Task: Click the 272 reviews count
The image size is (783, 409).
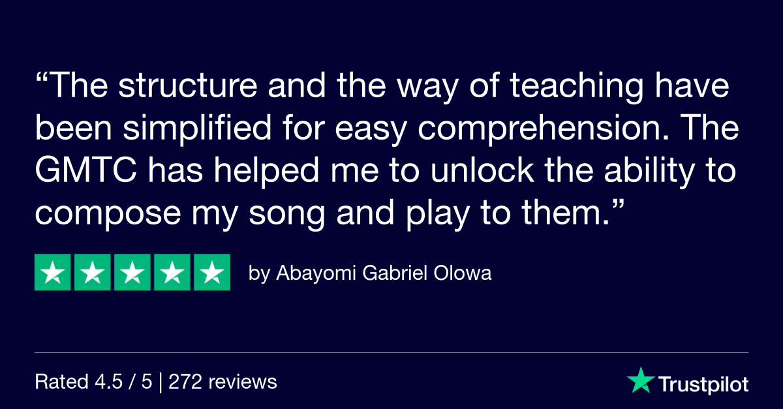Action: (x=223, y=382)
